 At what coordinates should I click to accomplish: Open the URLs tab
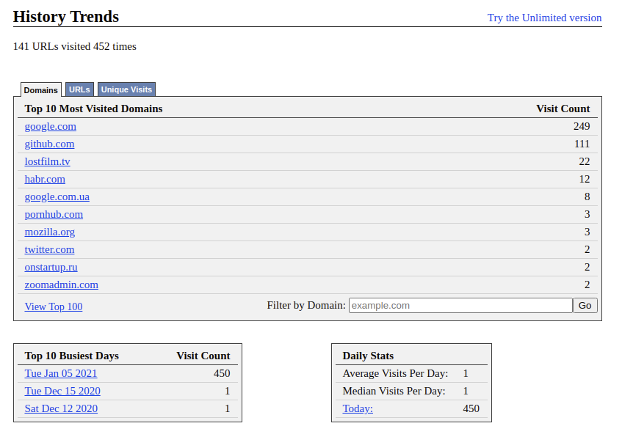79,89
